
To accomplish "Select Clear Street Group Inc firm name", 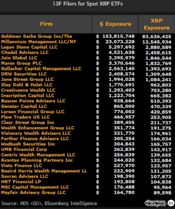I will pos(28,123).
